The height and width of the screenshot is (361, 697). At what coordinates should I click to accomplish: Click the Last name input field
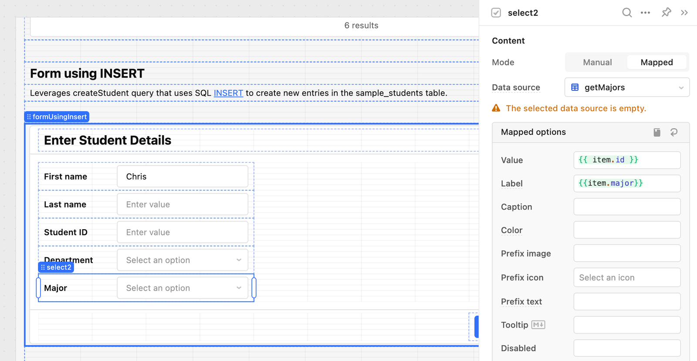183,204
